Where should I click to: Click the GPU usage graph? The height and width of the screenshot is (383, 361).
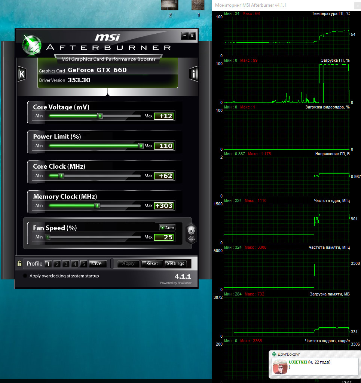pyautogui.click(x=287, y=83)
